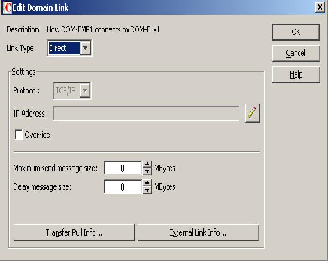This screenshot has height=263, width=329.
Task: Open the Link Type dropdown arrow
Action: click(x=85, y=48)
